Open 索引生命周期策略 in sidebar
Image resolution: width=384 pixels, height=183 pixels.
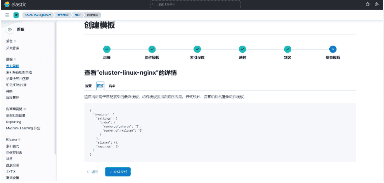[x=19, y=72]
